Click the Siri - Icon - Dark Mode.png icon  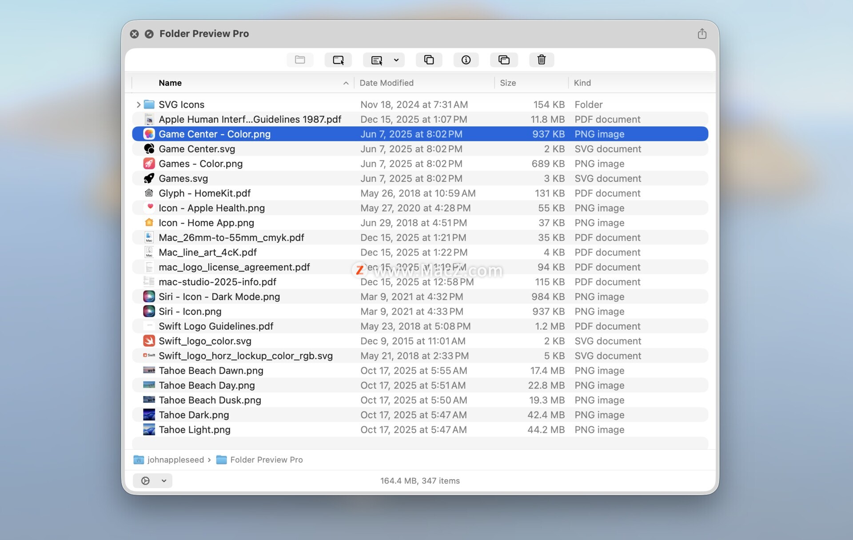(149, 296)
